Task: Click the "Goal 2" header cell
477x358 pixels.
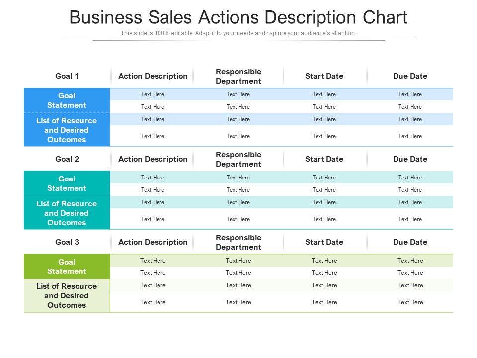Action: click(x=67, y=159)
